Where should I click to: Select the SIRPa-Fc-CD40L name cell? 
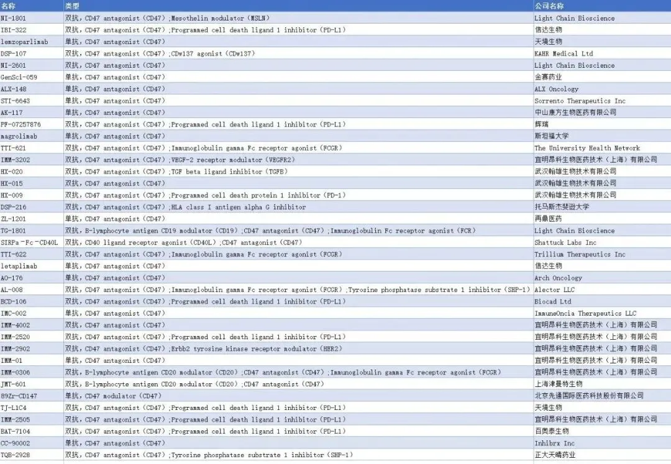tap(32, 242)
